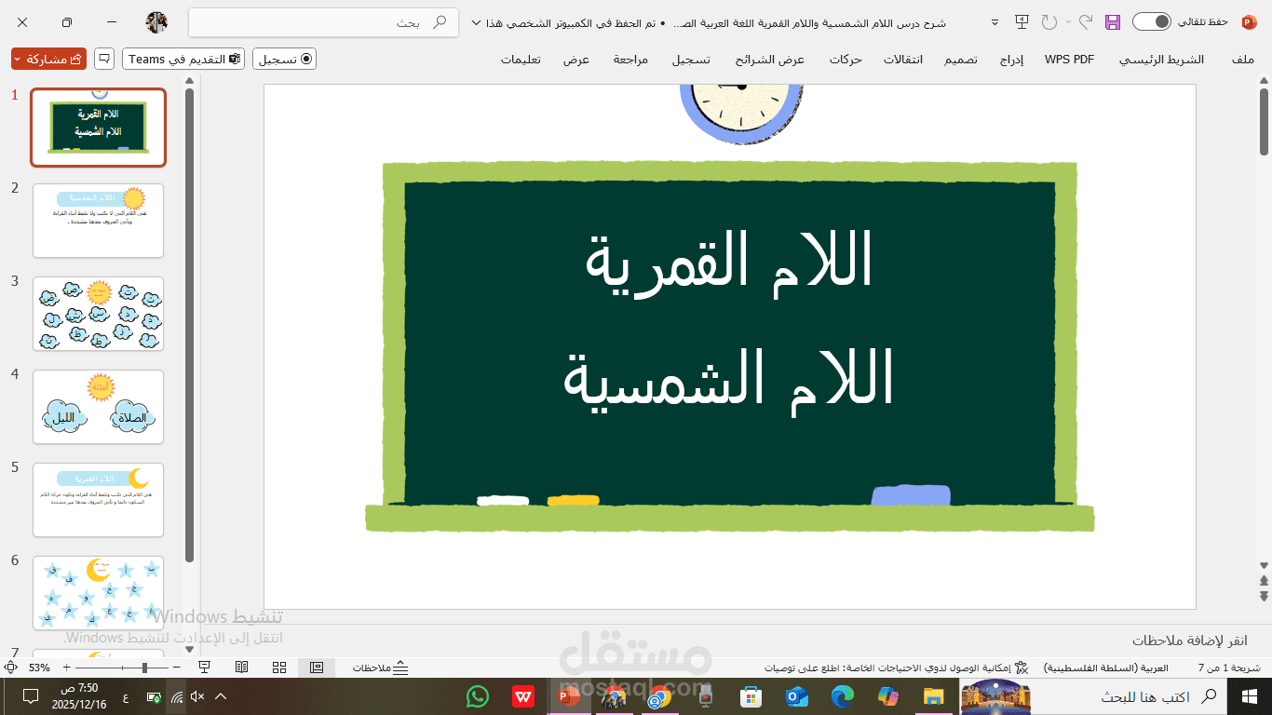The height and width of the screenshot is (715, 1272).
Task: Open the عرض الشرائح (Slide Show) tab
Action: (x=769, y=60)
